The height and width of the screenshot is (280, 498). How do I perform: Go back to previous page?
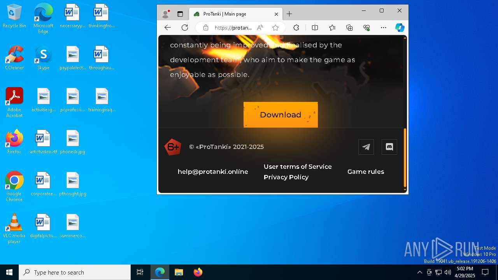coord(168,28)
